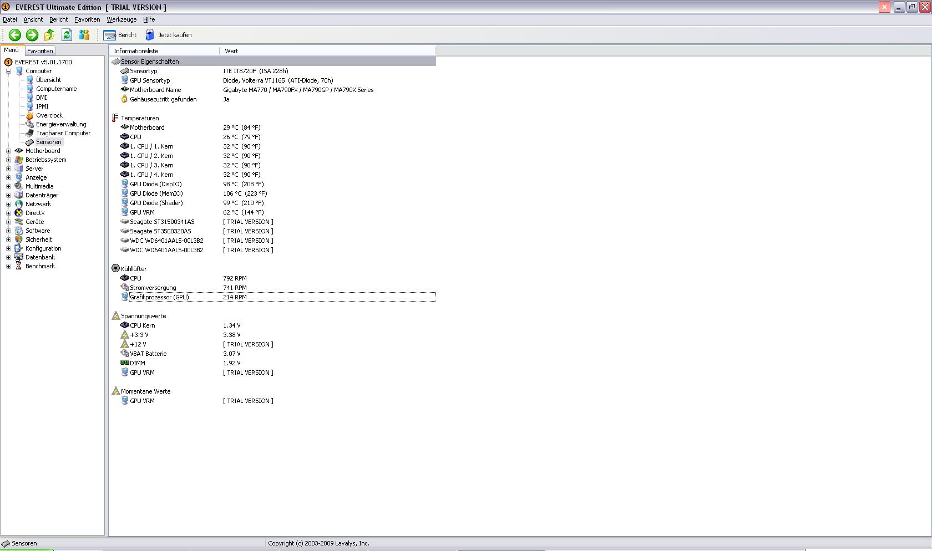Click the Informationsliste column header
The height and width of the screenshot is (551, 932).
(164, 51)
